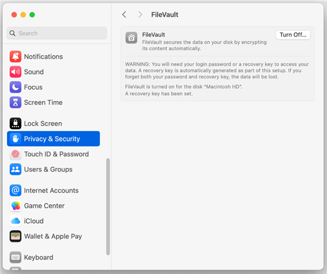Open Lock Screen settings label
This screenshot has width=327, height=274.
coord(43,124)
